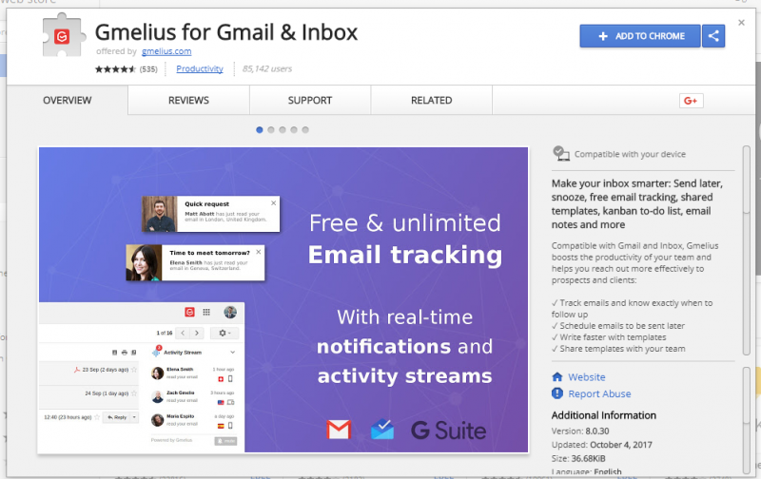Screen dimensions: 761x479
Task: Close the Time to meet tomorrow notification
Action: point(258,252)
